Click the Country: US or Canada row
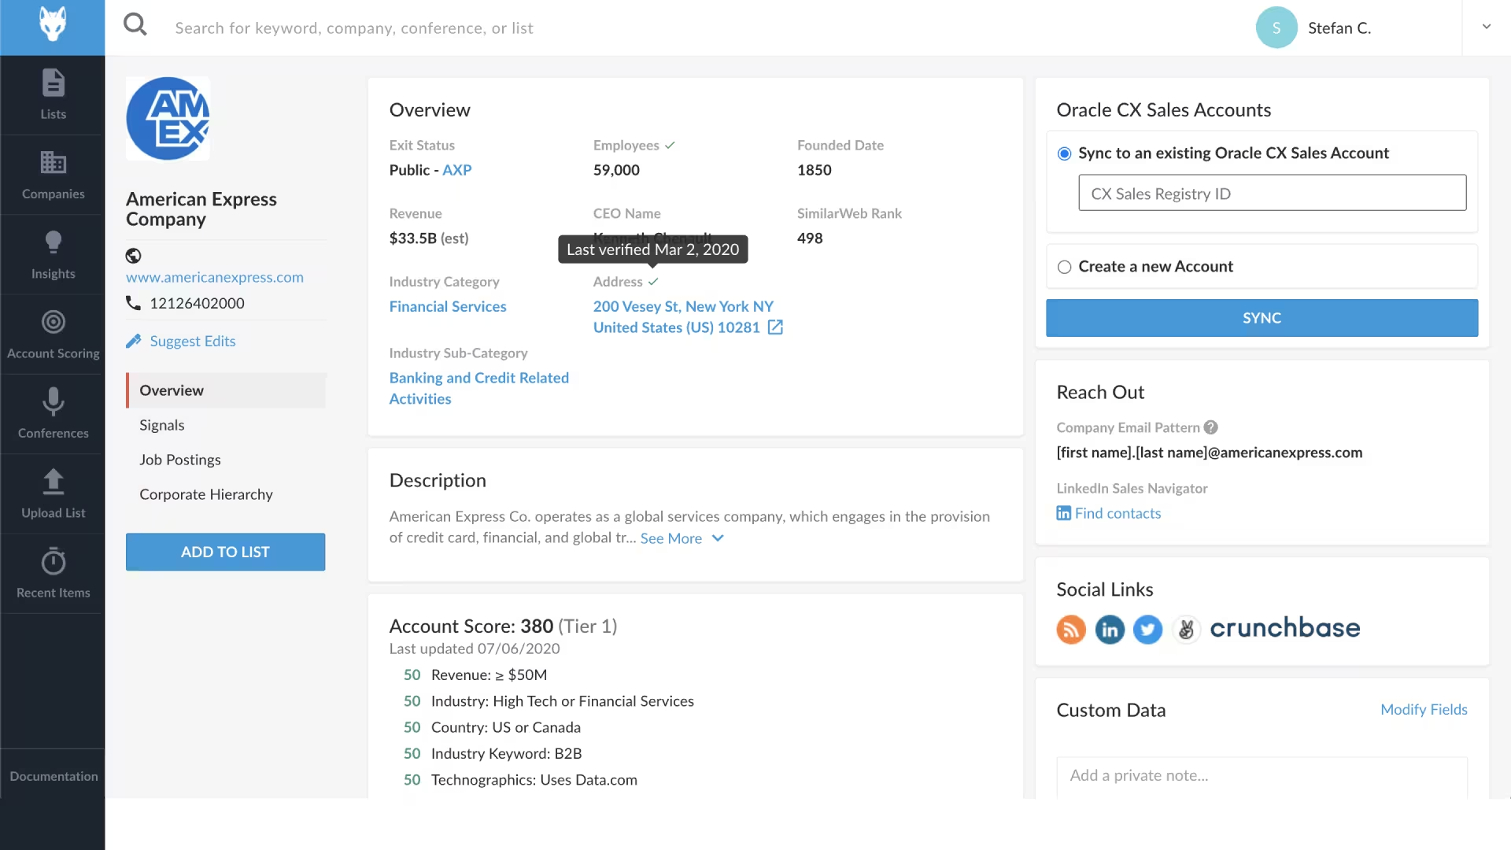The image size is (1511, 850). pyautogui.click(x=492, y=727)
